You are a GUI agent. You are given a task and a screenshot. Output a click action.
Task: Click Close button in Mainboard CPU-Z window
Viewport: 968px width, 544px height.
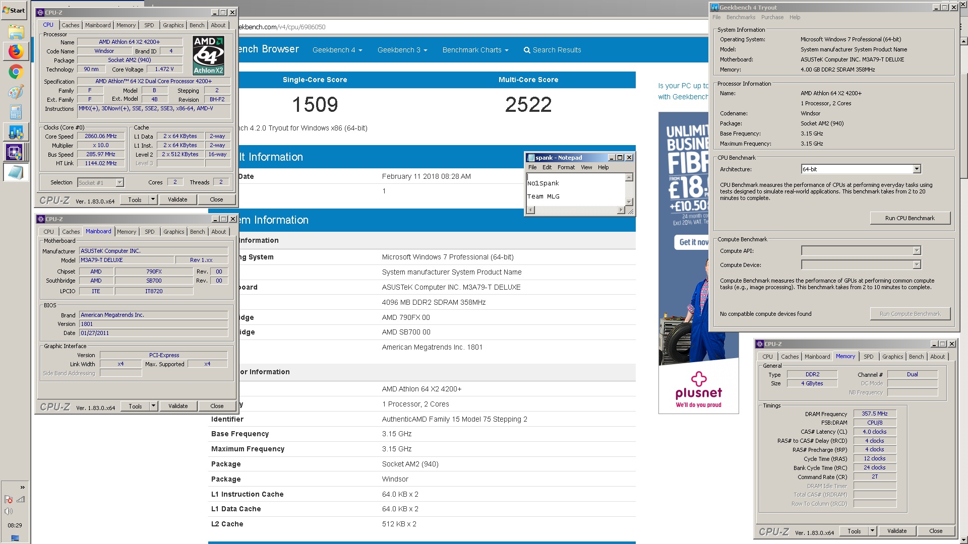(217, 406)
